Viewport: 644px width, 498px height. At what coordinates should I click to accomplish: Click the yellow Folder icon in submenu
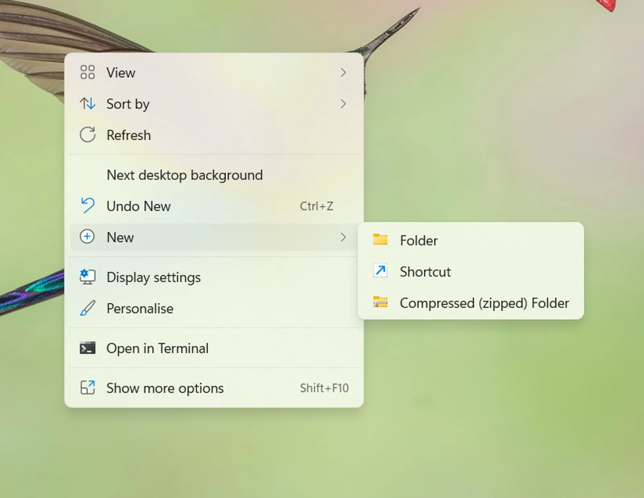380,240
